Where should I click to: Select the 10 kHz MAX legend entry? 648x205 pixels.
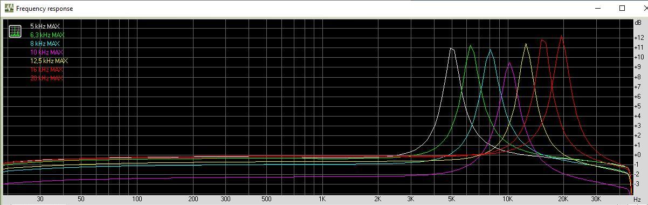pos(46,52)
